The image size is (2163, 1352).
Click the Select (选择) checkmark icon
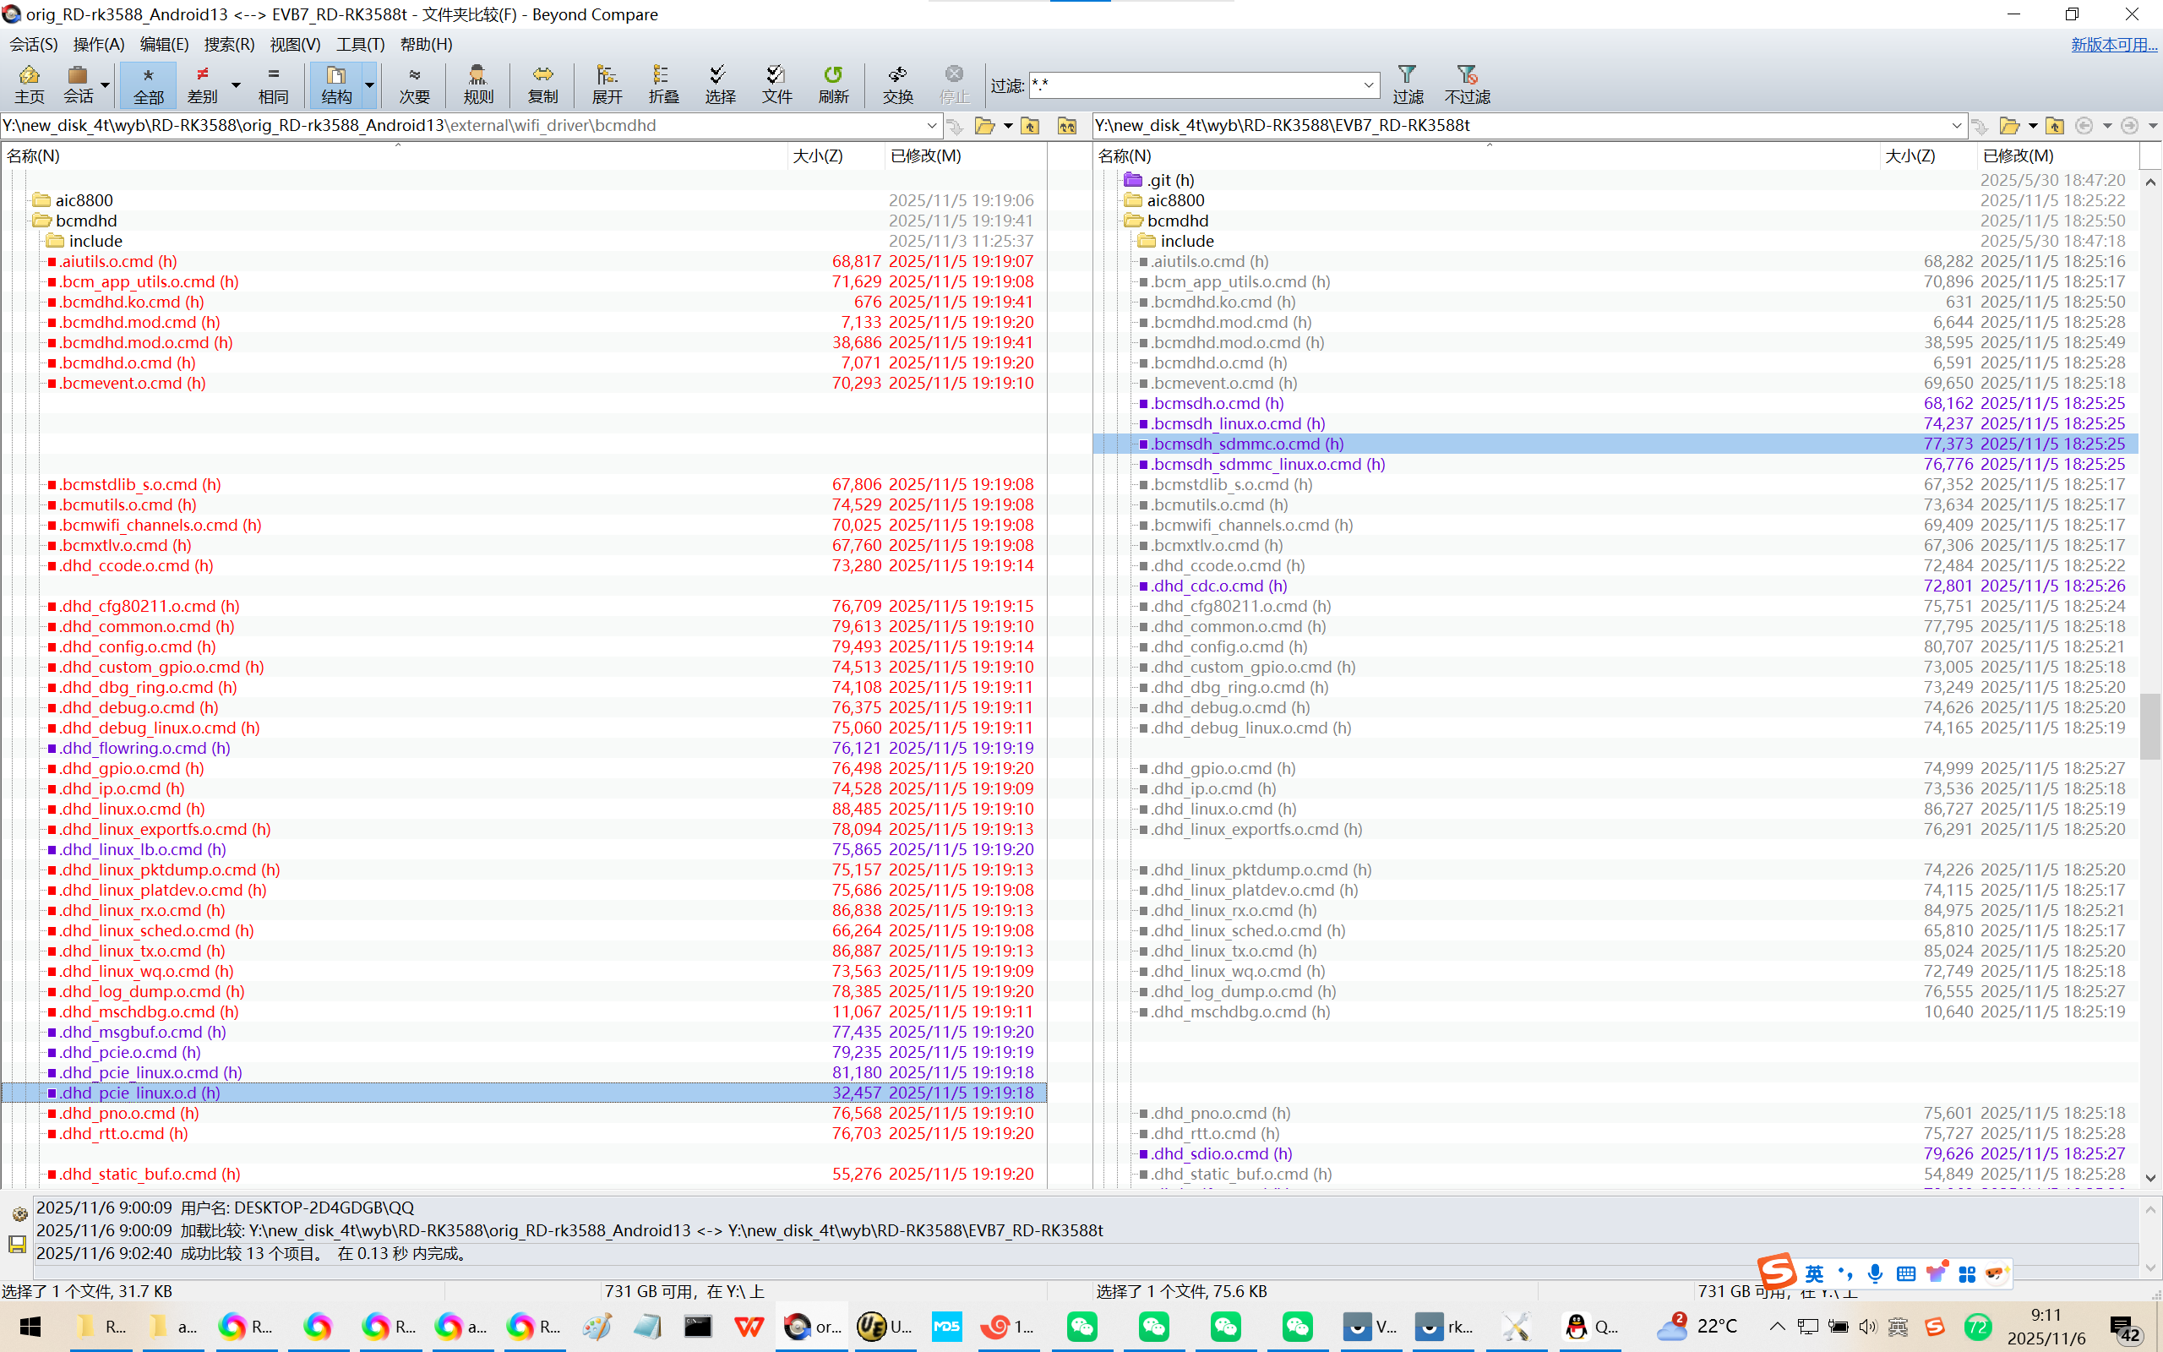[x=720, y=84]
